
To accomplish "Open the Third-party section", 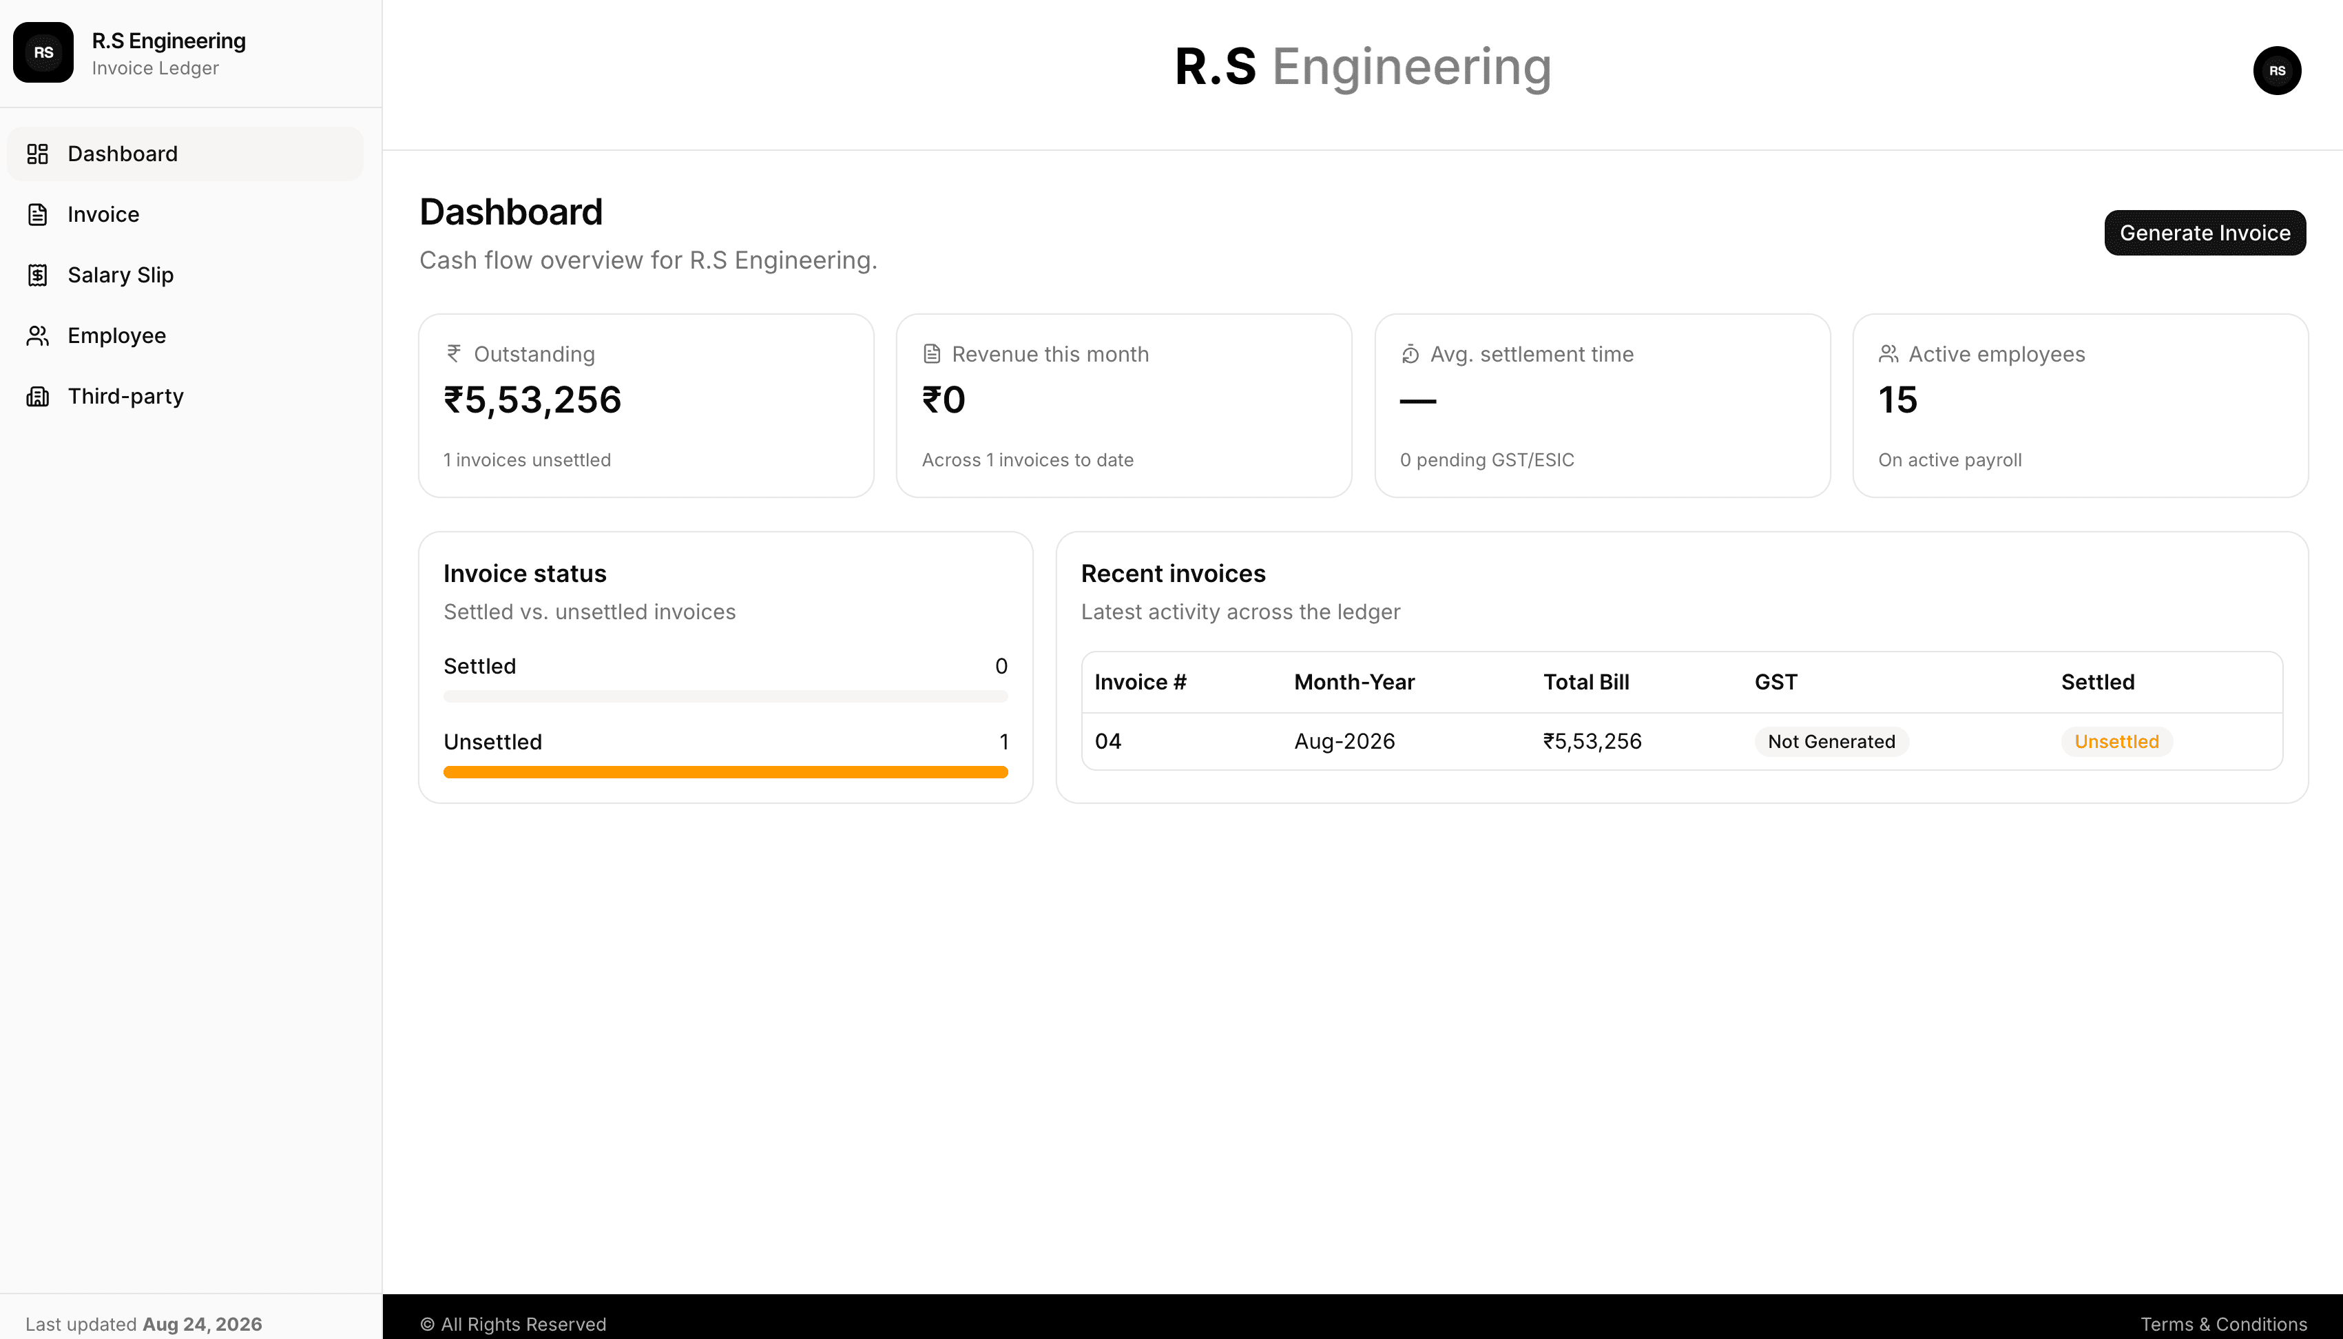I will pos(186,396).
